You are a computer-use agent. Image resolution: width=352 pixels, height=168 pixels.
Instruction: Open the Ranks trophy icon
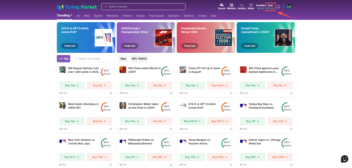251,6
